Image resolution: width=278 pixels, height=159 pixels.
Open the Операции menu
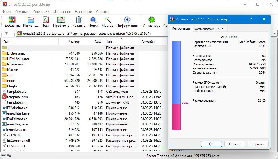click(x=41, y=12)
